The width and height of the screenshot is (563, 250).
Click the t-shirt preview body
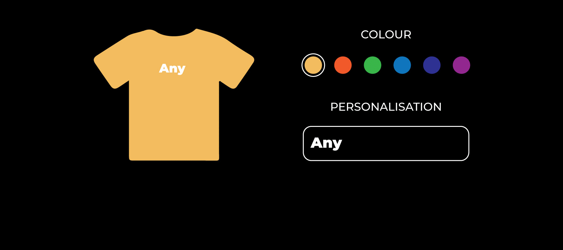[174, 119]
